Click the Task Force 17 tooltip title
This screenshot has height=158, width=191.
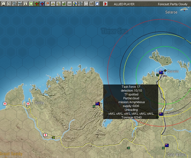(x=131, y=87)
